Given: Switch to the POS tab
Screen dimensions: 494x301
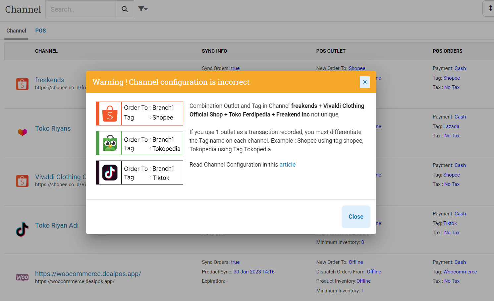Looking at the screenshot, I should pyautogui.click(x=40, y=31).
